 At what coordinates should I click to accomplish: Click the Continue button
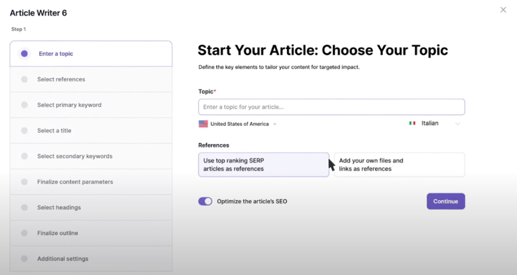(x=446, y=202)
